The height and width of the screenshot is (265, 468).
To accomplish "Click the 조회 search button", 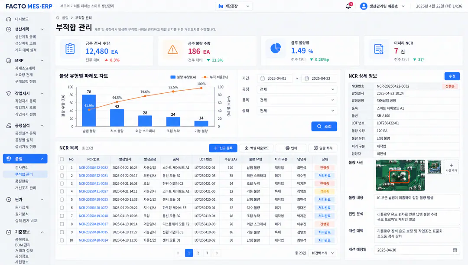I will point(324,126).
